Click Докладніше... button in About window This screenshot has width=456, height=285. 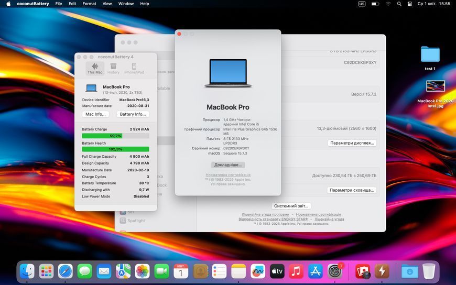[x=228, y=165]
